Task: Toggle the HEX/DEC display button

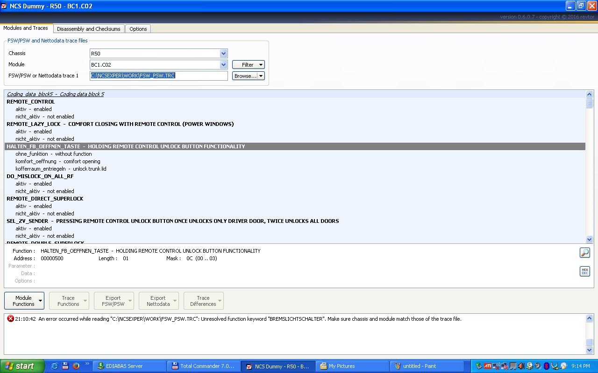Action: pyautogui.click(x=584, y=271)
